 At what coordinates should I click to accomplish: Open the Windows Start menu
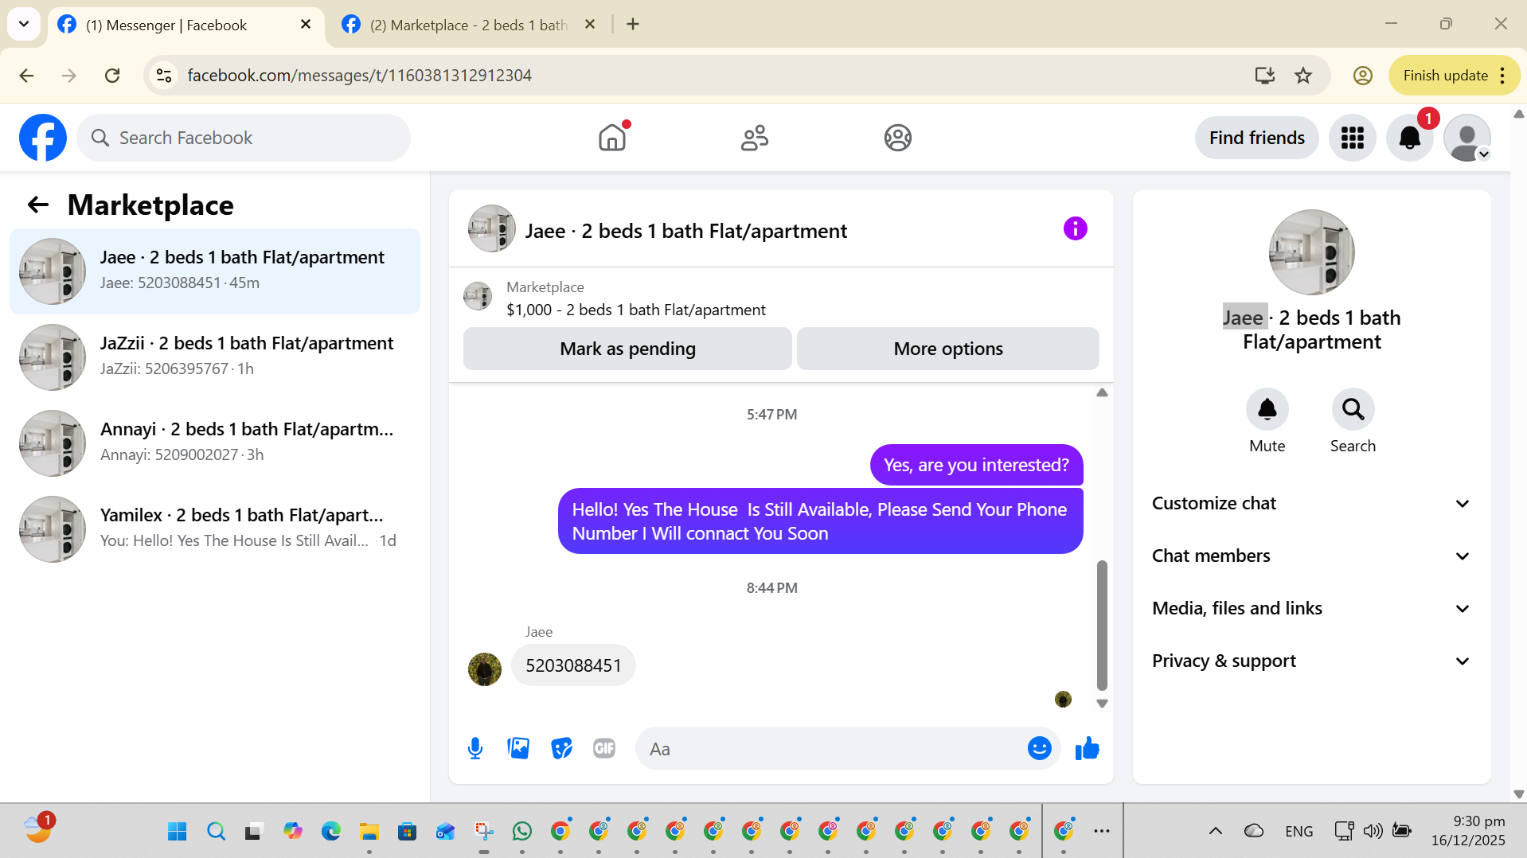click(177, 832)
